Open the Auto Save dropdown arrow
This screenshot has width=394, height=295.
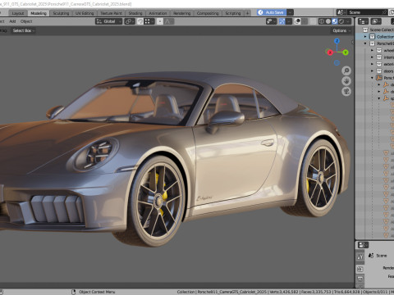click(x=290, y=12)
